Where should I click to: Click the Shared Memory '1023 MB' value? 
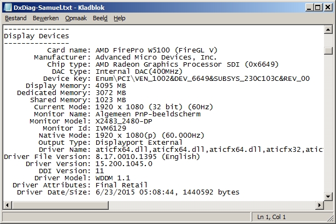(110, 100)
